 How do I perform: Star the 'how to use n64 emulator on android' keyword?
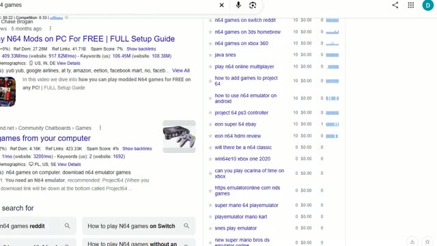pos(210,98)
